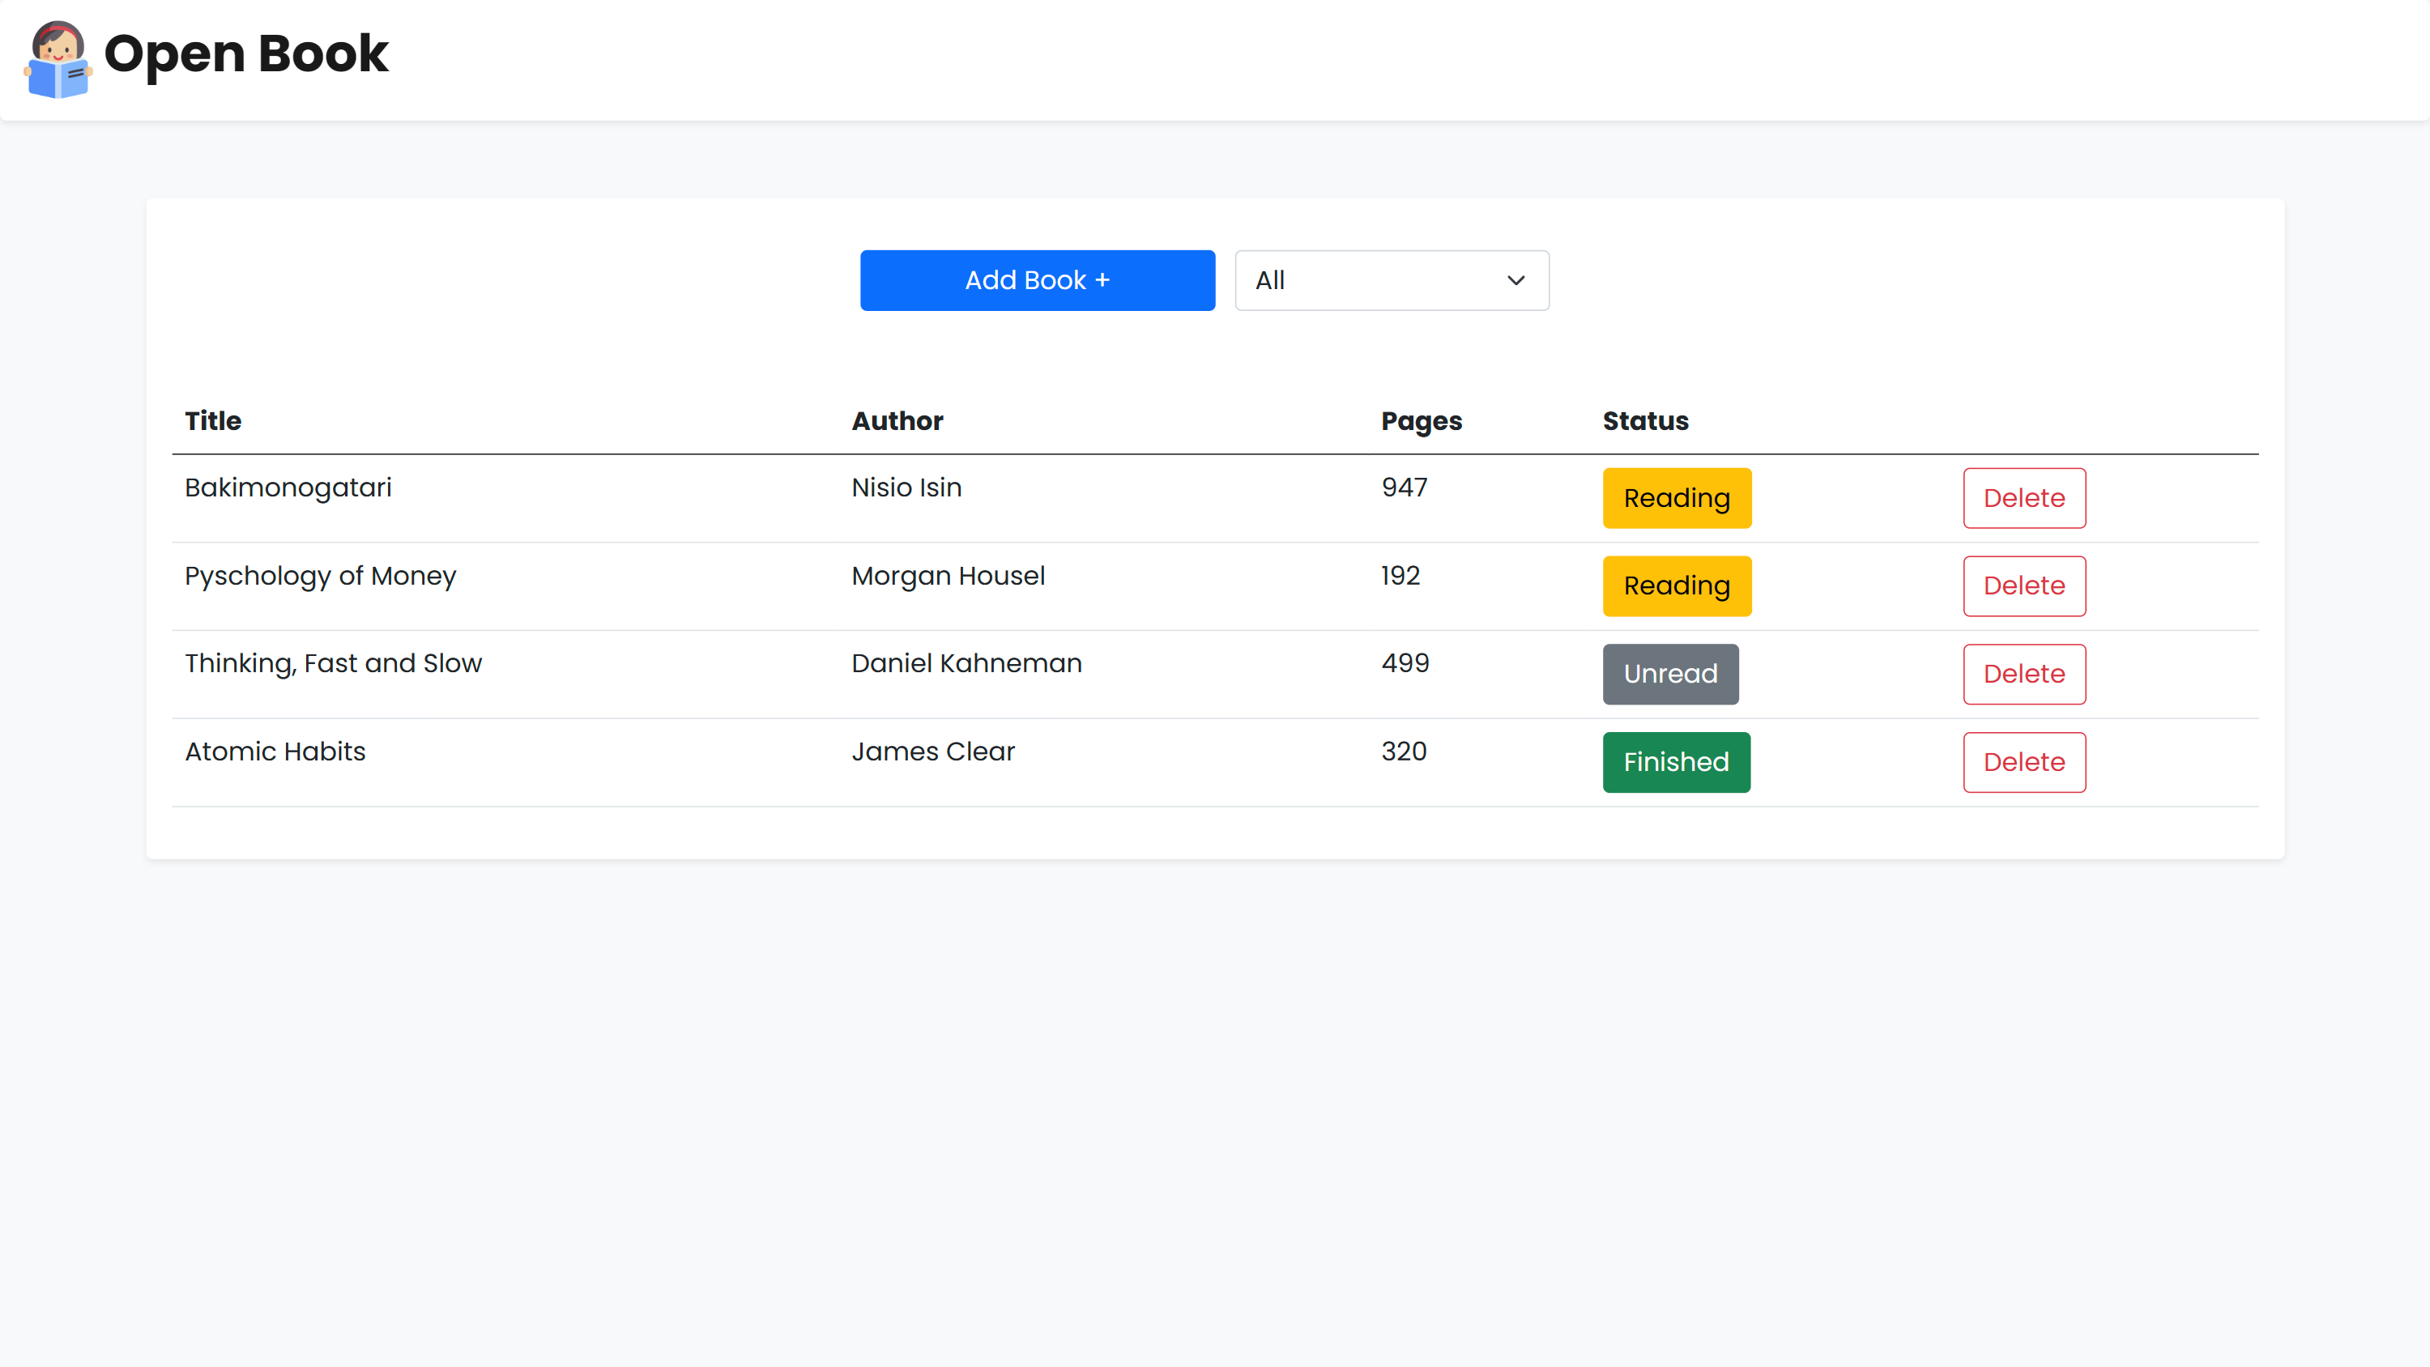
Task: Click the Pages column header
Action: (x=1422, y=422)
